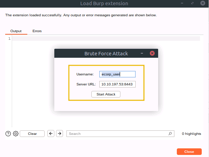Click the Brute Force Attack title bar
The width and height of the screenshot is (209, 157).
[x=106, y=53]
